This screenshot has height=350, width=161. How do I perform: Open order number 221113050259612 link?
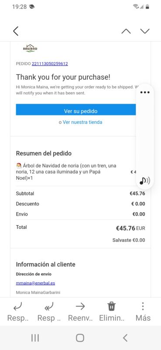coord(50,64)
